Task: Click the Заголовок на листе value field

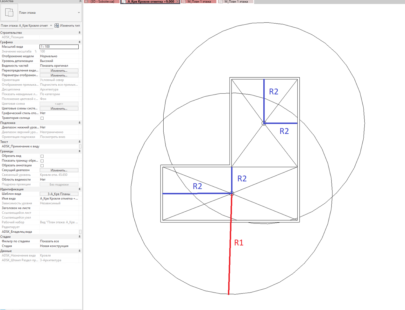Action: 59,208
